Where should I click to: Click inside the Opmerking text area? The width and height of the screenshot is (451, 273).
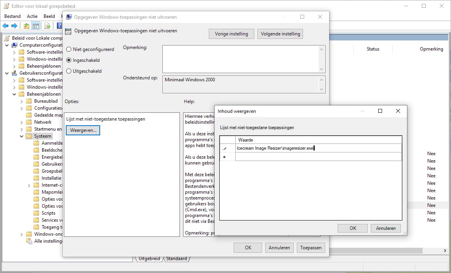click(x=241, y=59)
